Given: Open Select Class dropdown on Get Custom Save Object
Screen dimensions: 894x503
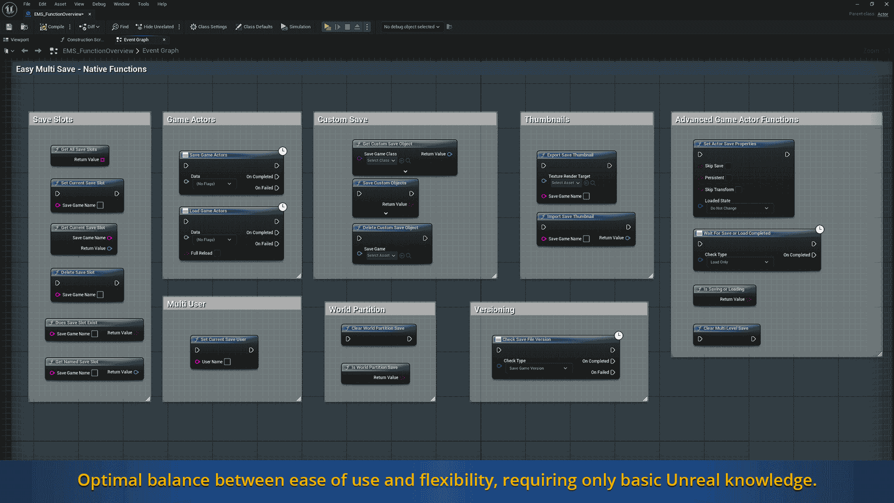Looking at the screenshot, I should (x=381, y=161).
